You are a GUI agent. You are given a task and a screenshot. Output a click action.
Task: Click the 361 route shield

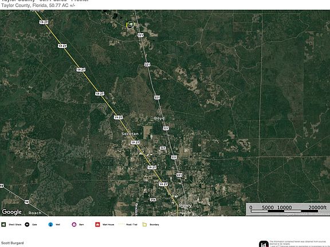coord(163,148)
